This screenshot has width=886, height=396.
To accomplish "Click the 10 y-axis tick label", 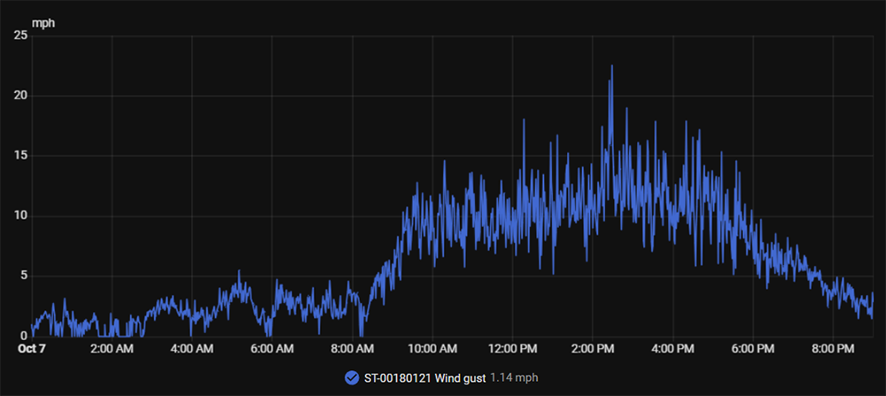I will click(x=20, y=216).
